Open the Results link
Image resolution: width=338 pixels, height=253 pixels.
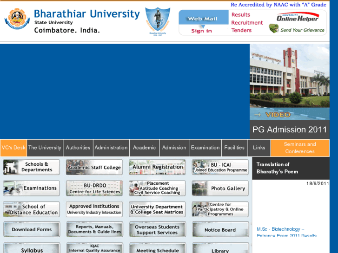(x=241, y=15)
